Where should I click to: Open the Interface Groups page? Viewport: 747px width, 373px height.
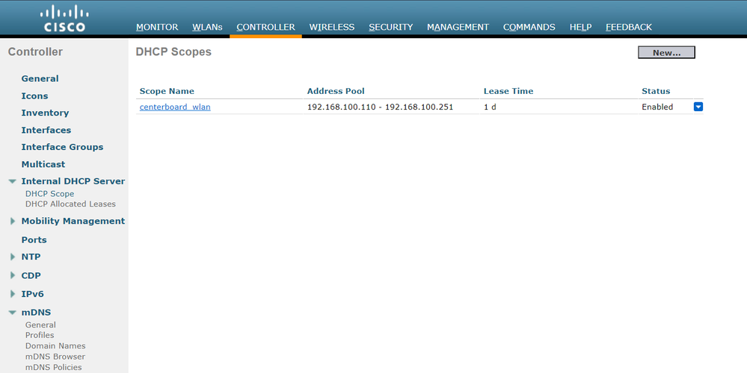(62, 147)
